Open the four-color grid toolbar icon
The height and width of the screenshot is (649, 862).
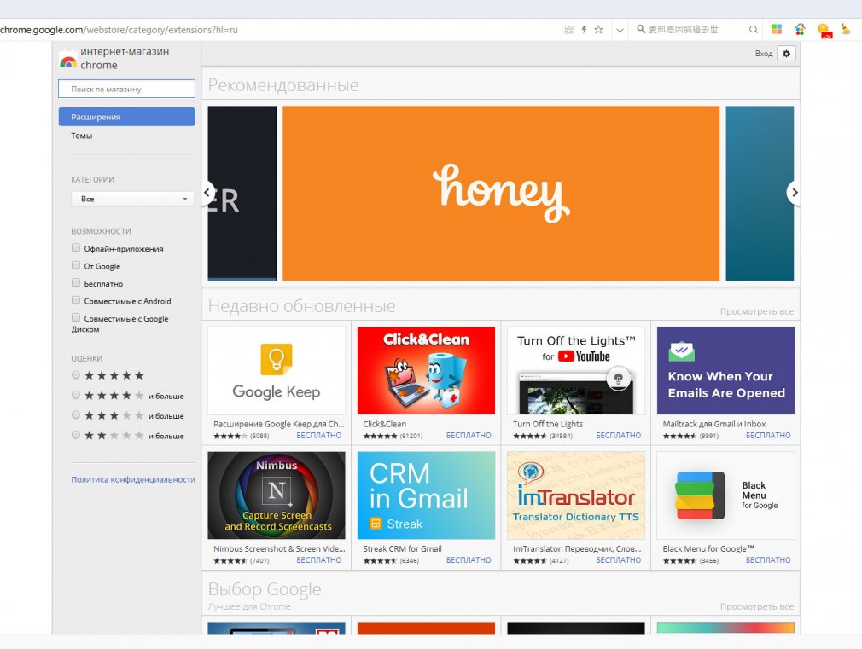point(777,29)
